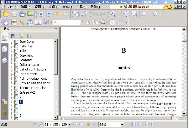This screenshot has height=128, width=188.
Task: Click the magnifier search icon after find arrows
Action: point(103,22)
